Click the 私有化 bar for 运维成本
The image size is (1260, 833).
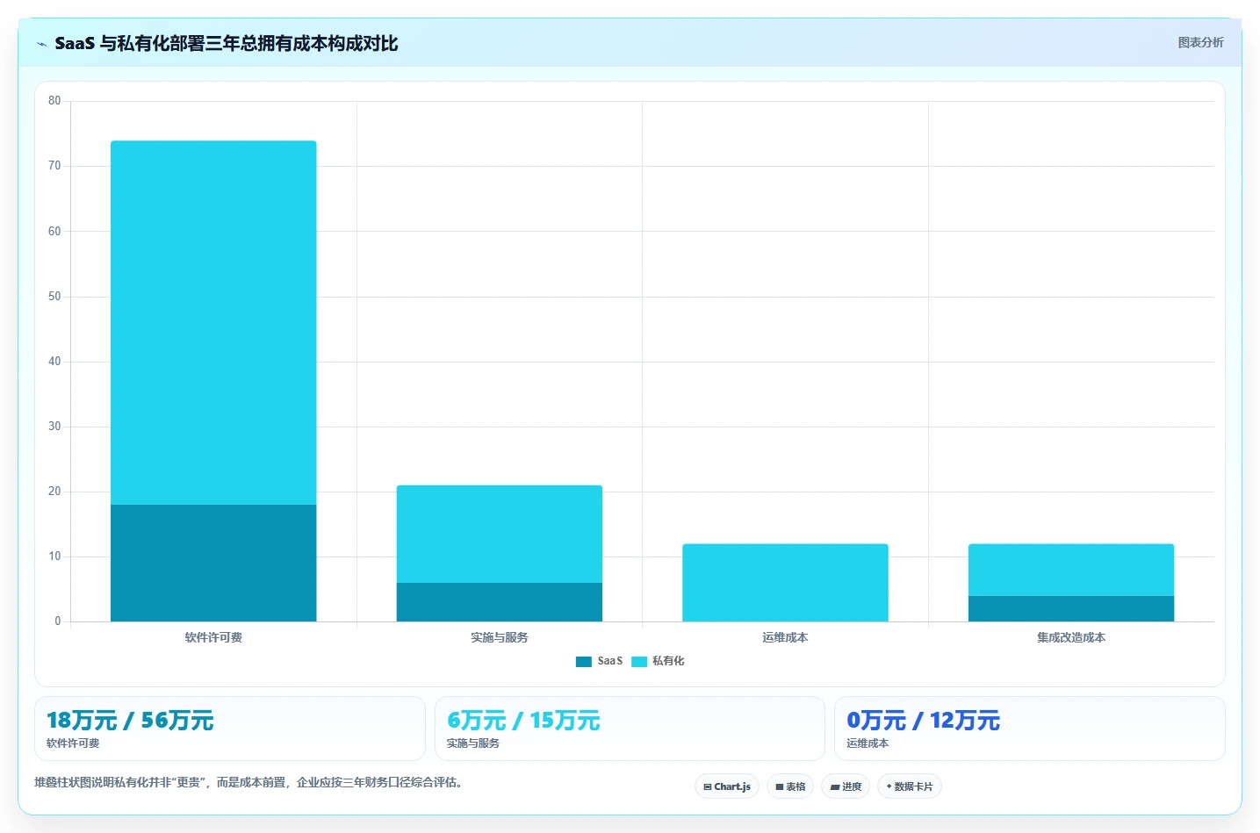click(785, 583)
